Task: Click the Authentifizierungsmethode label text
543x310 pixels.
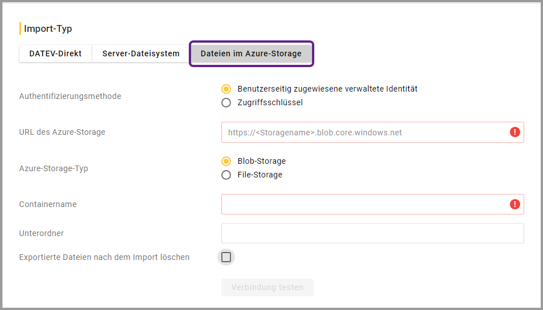Action: [x=70, y=96]
